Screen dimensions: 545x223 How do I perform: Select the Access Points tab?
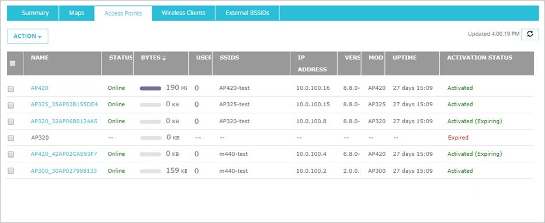123,13
